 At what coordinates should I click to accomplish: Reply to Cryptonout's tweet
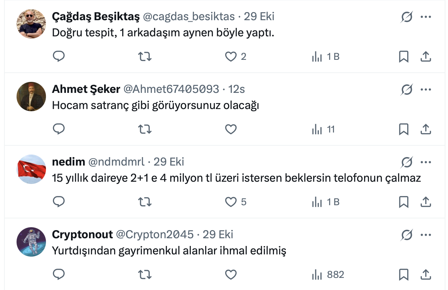point(59,275)
